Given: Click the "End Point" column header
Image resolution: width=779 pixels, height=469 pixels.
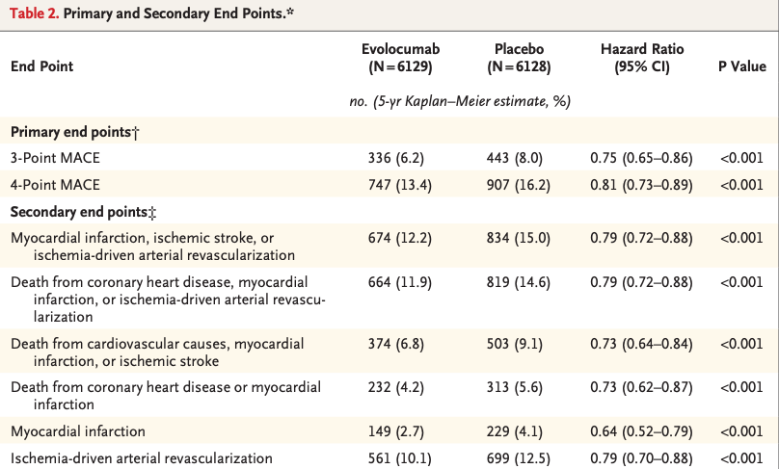Looking at the screenshot, I should [41, 66].
